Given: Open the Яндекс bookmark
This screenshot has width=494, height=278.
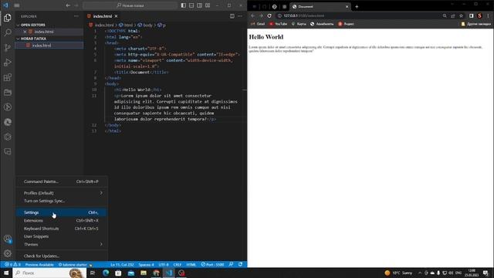Looking at the screenshot, I should (346, 24).
